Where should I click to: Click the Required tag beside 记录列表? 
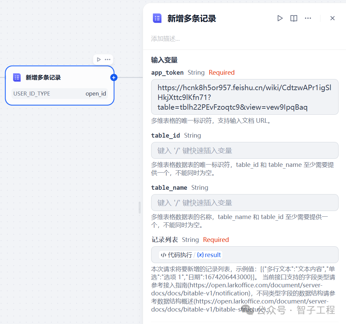click(x=216, y=240)
